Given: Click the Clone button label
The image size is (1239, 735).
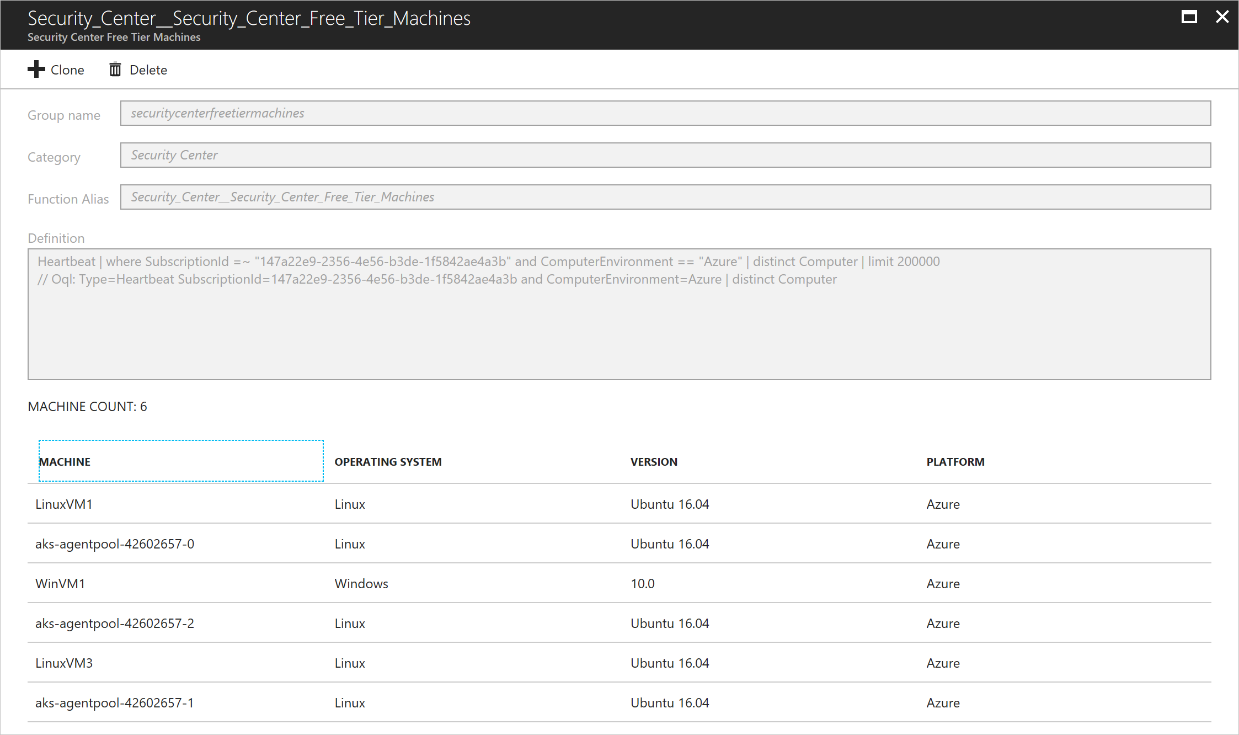Looking at the screenshot, I should pyautogui.click(x=67, y=70).
